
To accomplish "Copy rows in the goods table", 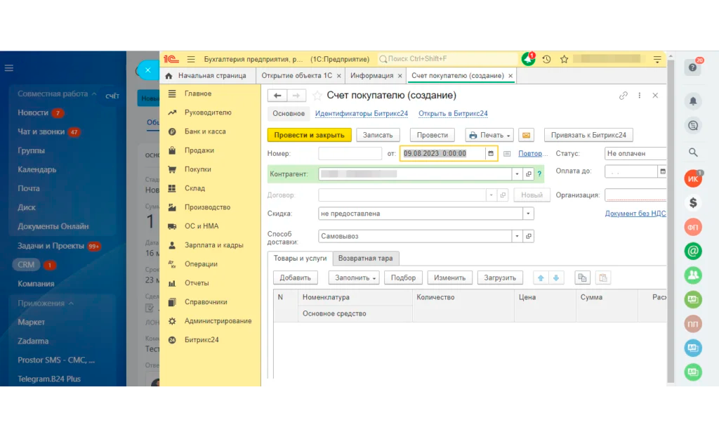I will (x=582, y=278).
